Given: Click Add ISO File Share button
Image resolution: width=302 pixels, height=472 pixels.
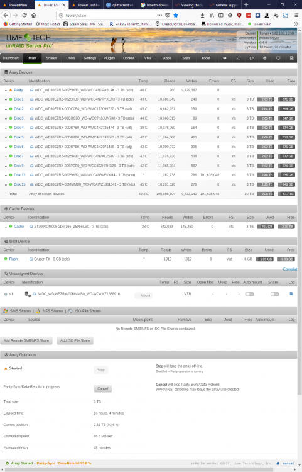Looking at the screenshot, I should click(75, 340).
